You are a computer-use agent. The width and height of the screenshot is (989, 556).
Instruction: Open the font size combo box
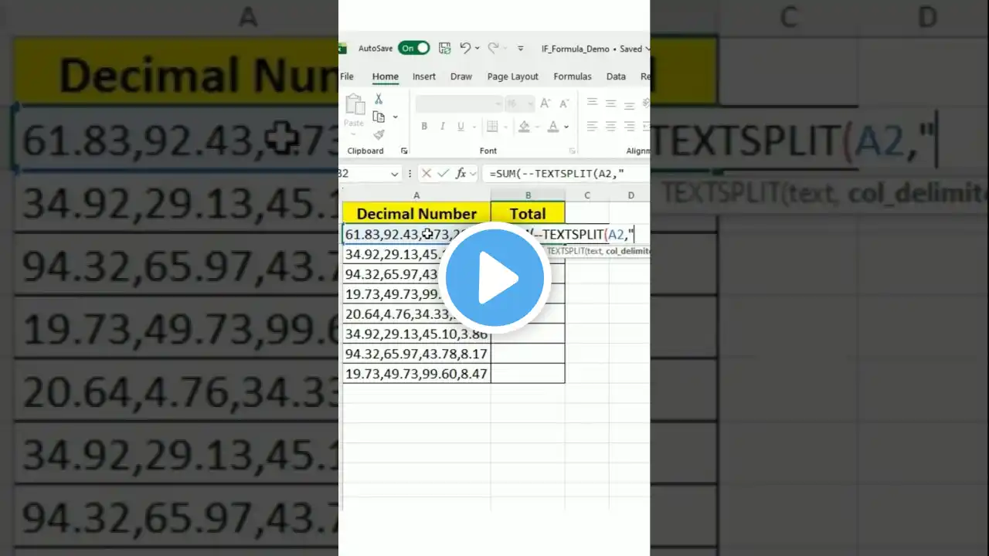pyautogui.click(x=520, y=103)
